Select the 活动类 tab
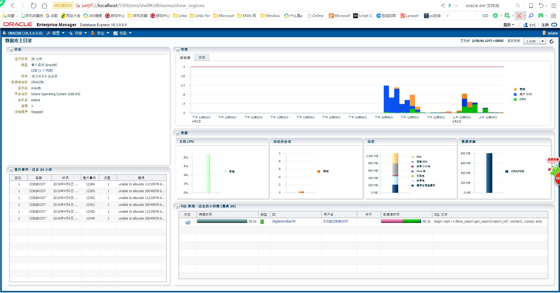560x293 pixels. pyautogui.click(x=185, y=57)
